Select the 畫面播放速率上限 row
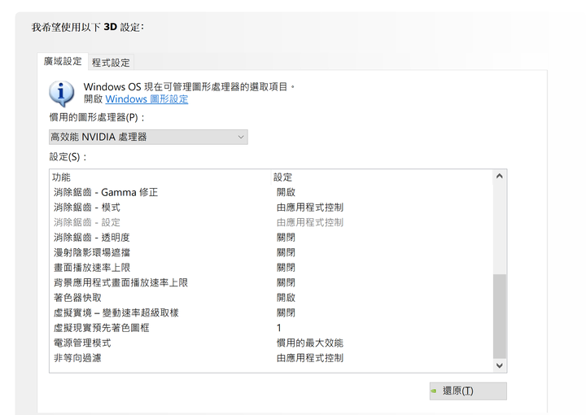 point(271,268)
